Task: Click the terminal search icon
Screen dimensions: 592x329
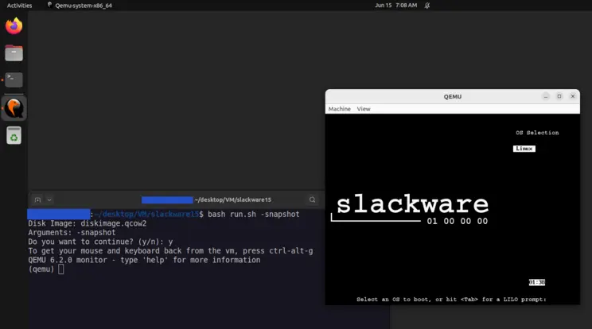Action: tap(312, 199)
